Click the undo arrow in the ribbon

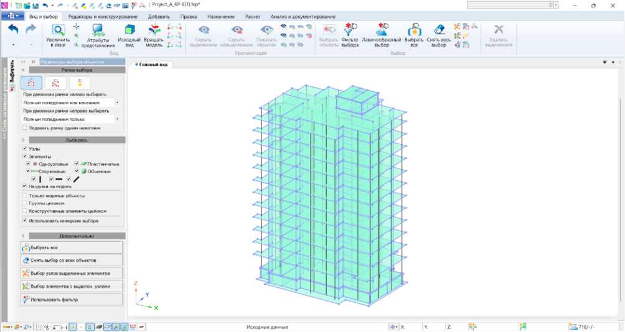pos(13,30)
